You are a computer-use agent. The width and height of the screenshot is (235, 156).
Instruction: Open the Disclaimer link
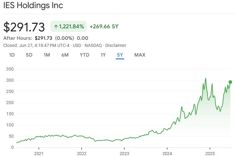point(116,45)
